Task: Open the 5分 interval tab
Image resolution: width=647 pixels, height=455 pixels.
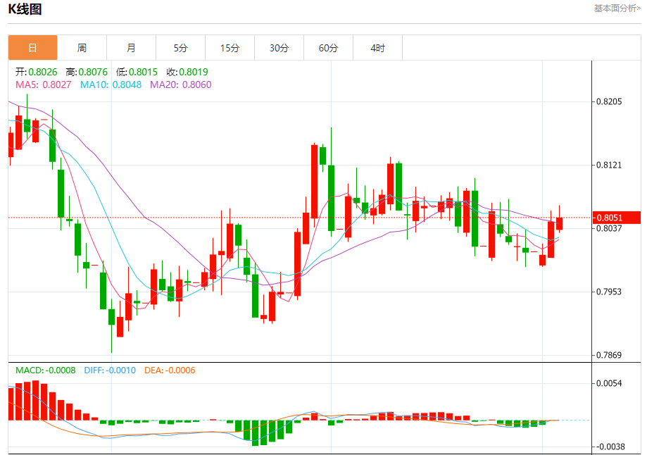Action: coord(180,48)
